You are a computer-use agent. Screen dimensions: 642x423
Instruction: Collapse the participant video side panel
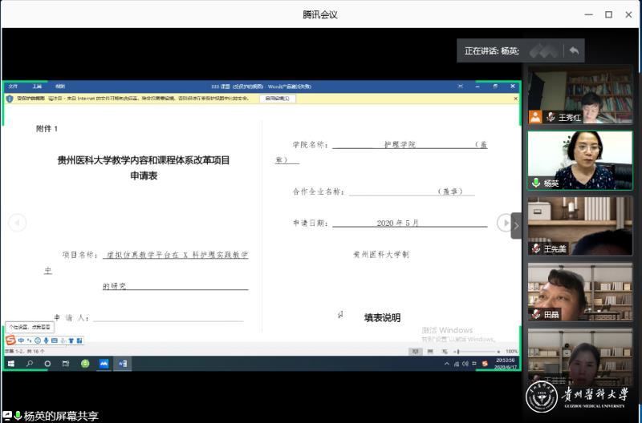coord(516,225)
